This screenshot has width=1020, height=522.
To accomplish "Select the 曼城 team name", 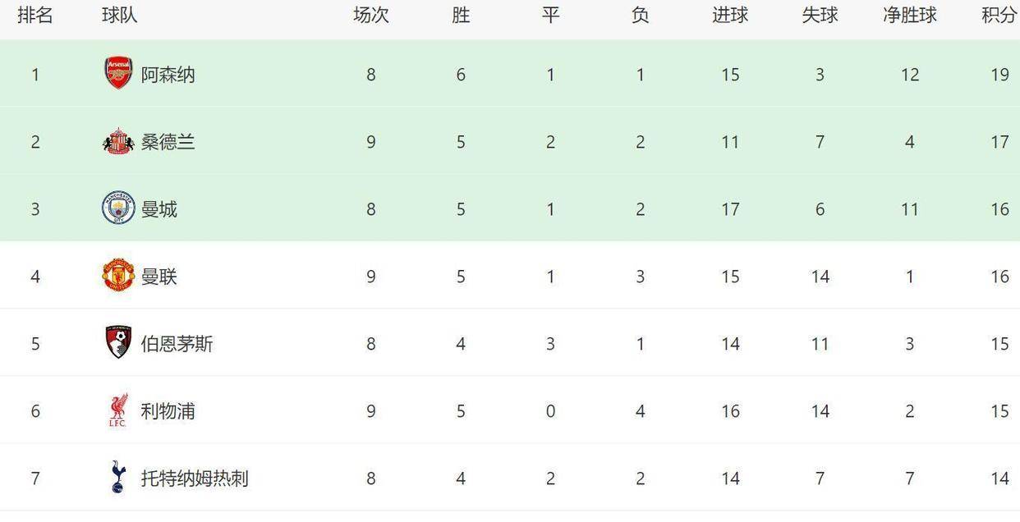I will click(x=159, y=209).
